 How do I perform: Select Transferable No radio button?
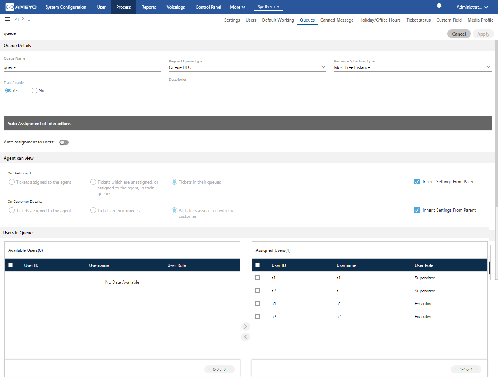[x=34, y=90]
